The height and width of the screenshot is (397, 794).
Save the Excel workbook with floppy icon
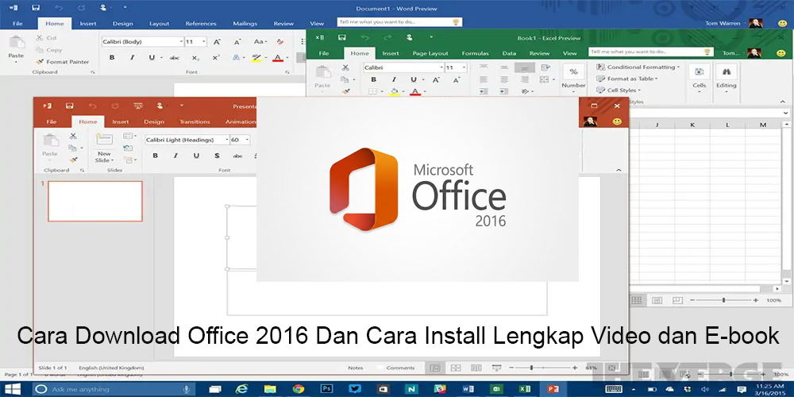click(x=342, y=37)
